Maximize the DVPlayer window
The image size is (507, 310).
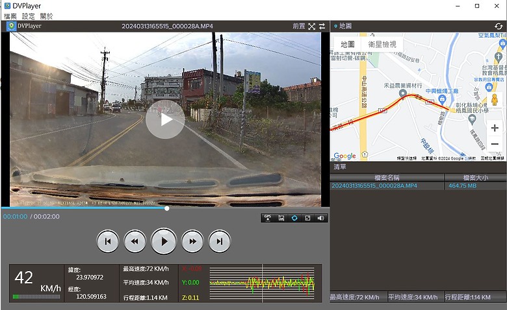(477, 6)
